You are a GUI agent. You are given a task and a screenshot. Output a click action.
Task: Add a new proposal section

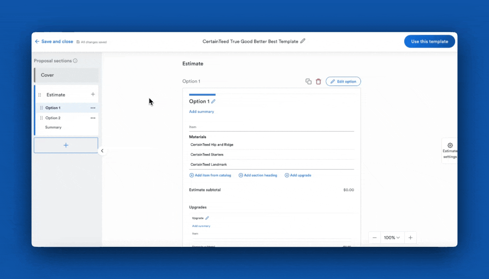click(66, 145)
